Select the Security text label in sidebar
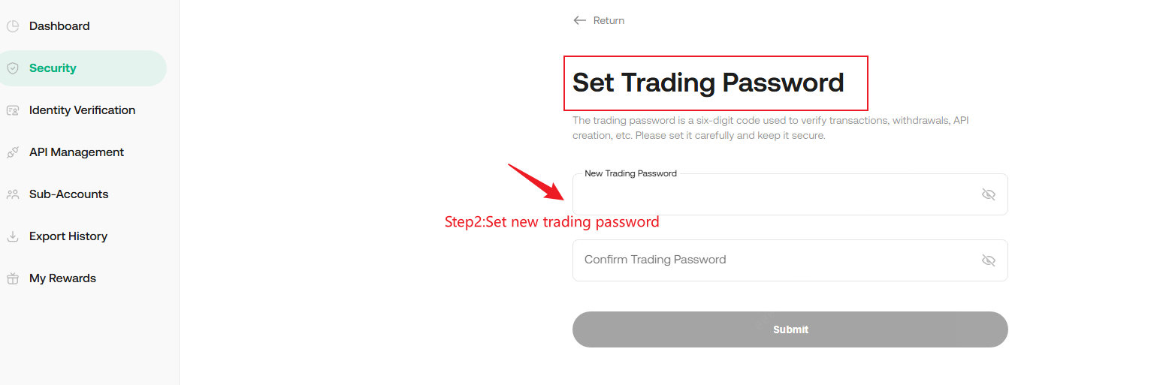This screenshot has width=1163, height=385. (53, 68)
